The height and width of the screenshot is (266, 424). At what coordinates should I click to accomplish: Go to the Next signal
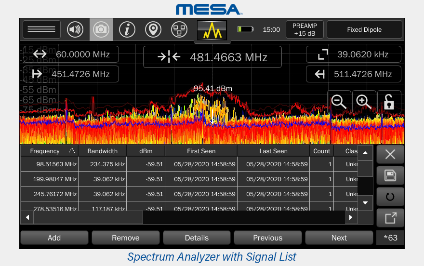(x=339, y=238)
